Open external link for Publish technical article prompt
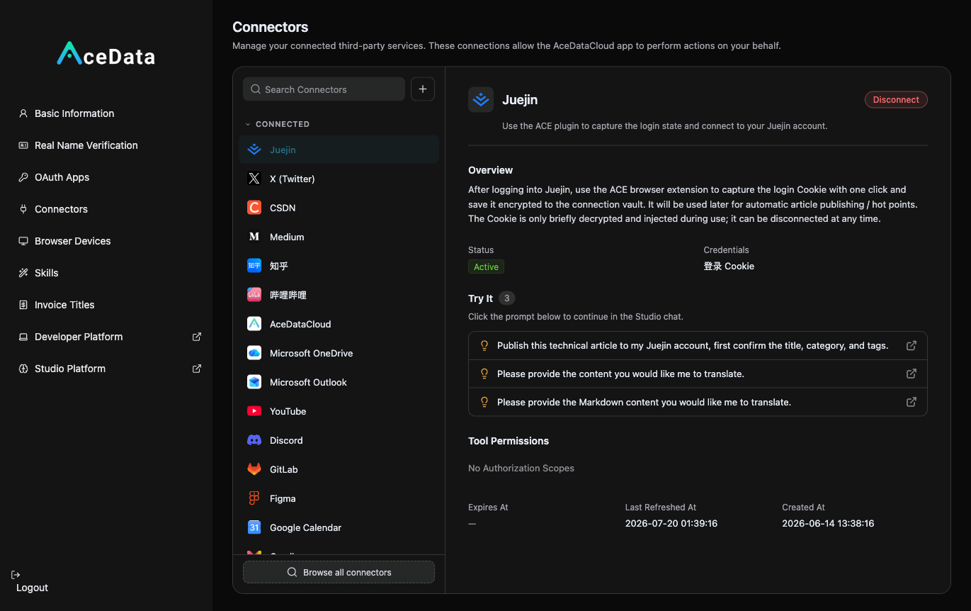Viewport: 971px width, 611px height. coord(912,346)
